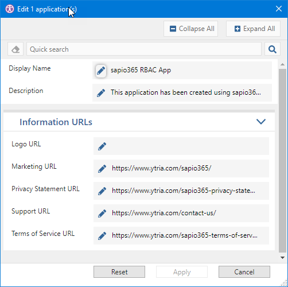Edit Marketing URL via pencil icon
Image resolution: width=288 pixels, height=287 pixels.
102,169
